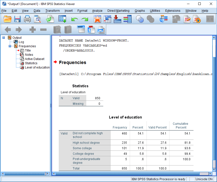The height and width of the screenshot is (182, 217).
Task: Click the Hide item closed book icon
Action: [68, 29]
